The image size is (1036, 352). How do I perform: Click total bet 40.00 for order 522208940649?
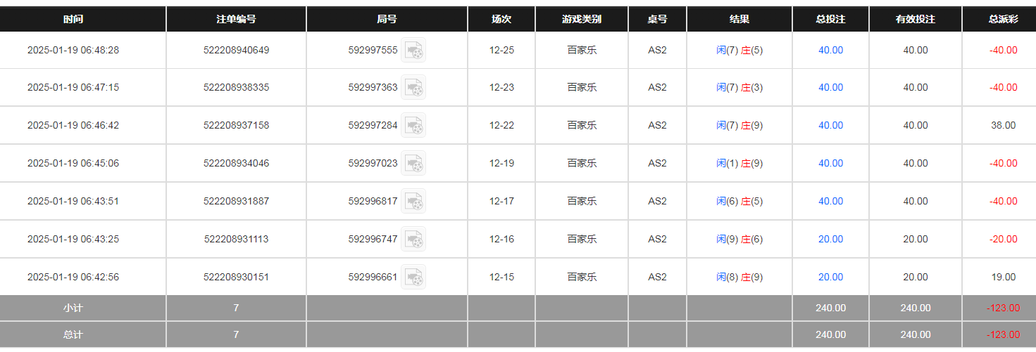pos(830,50)
